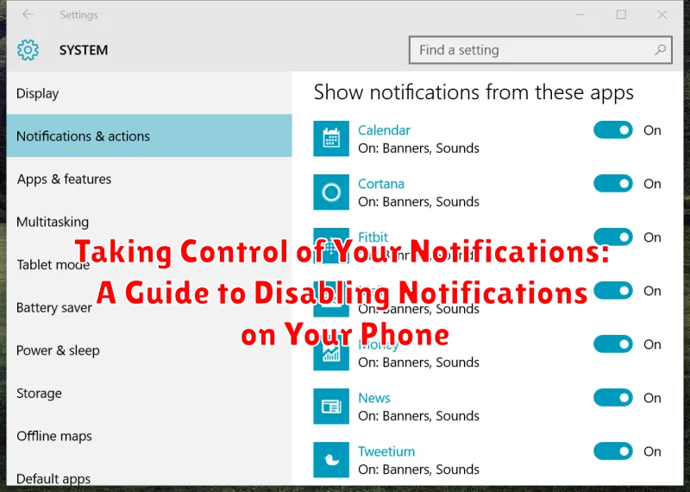
Task: Click the Money app chart icon
Action: (331, 352)
